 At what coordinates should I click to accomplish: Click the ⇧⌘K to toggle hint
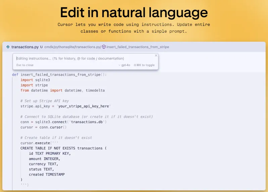pos(144,65)
